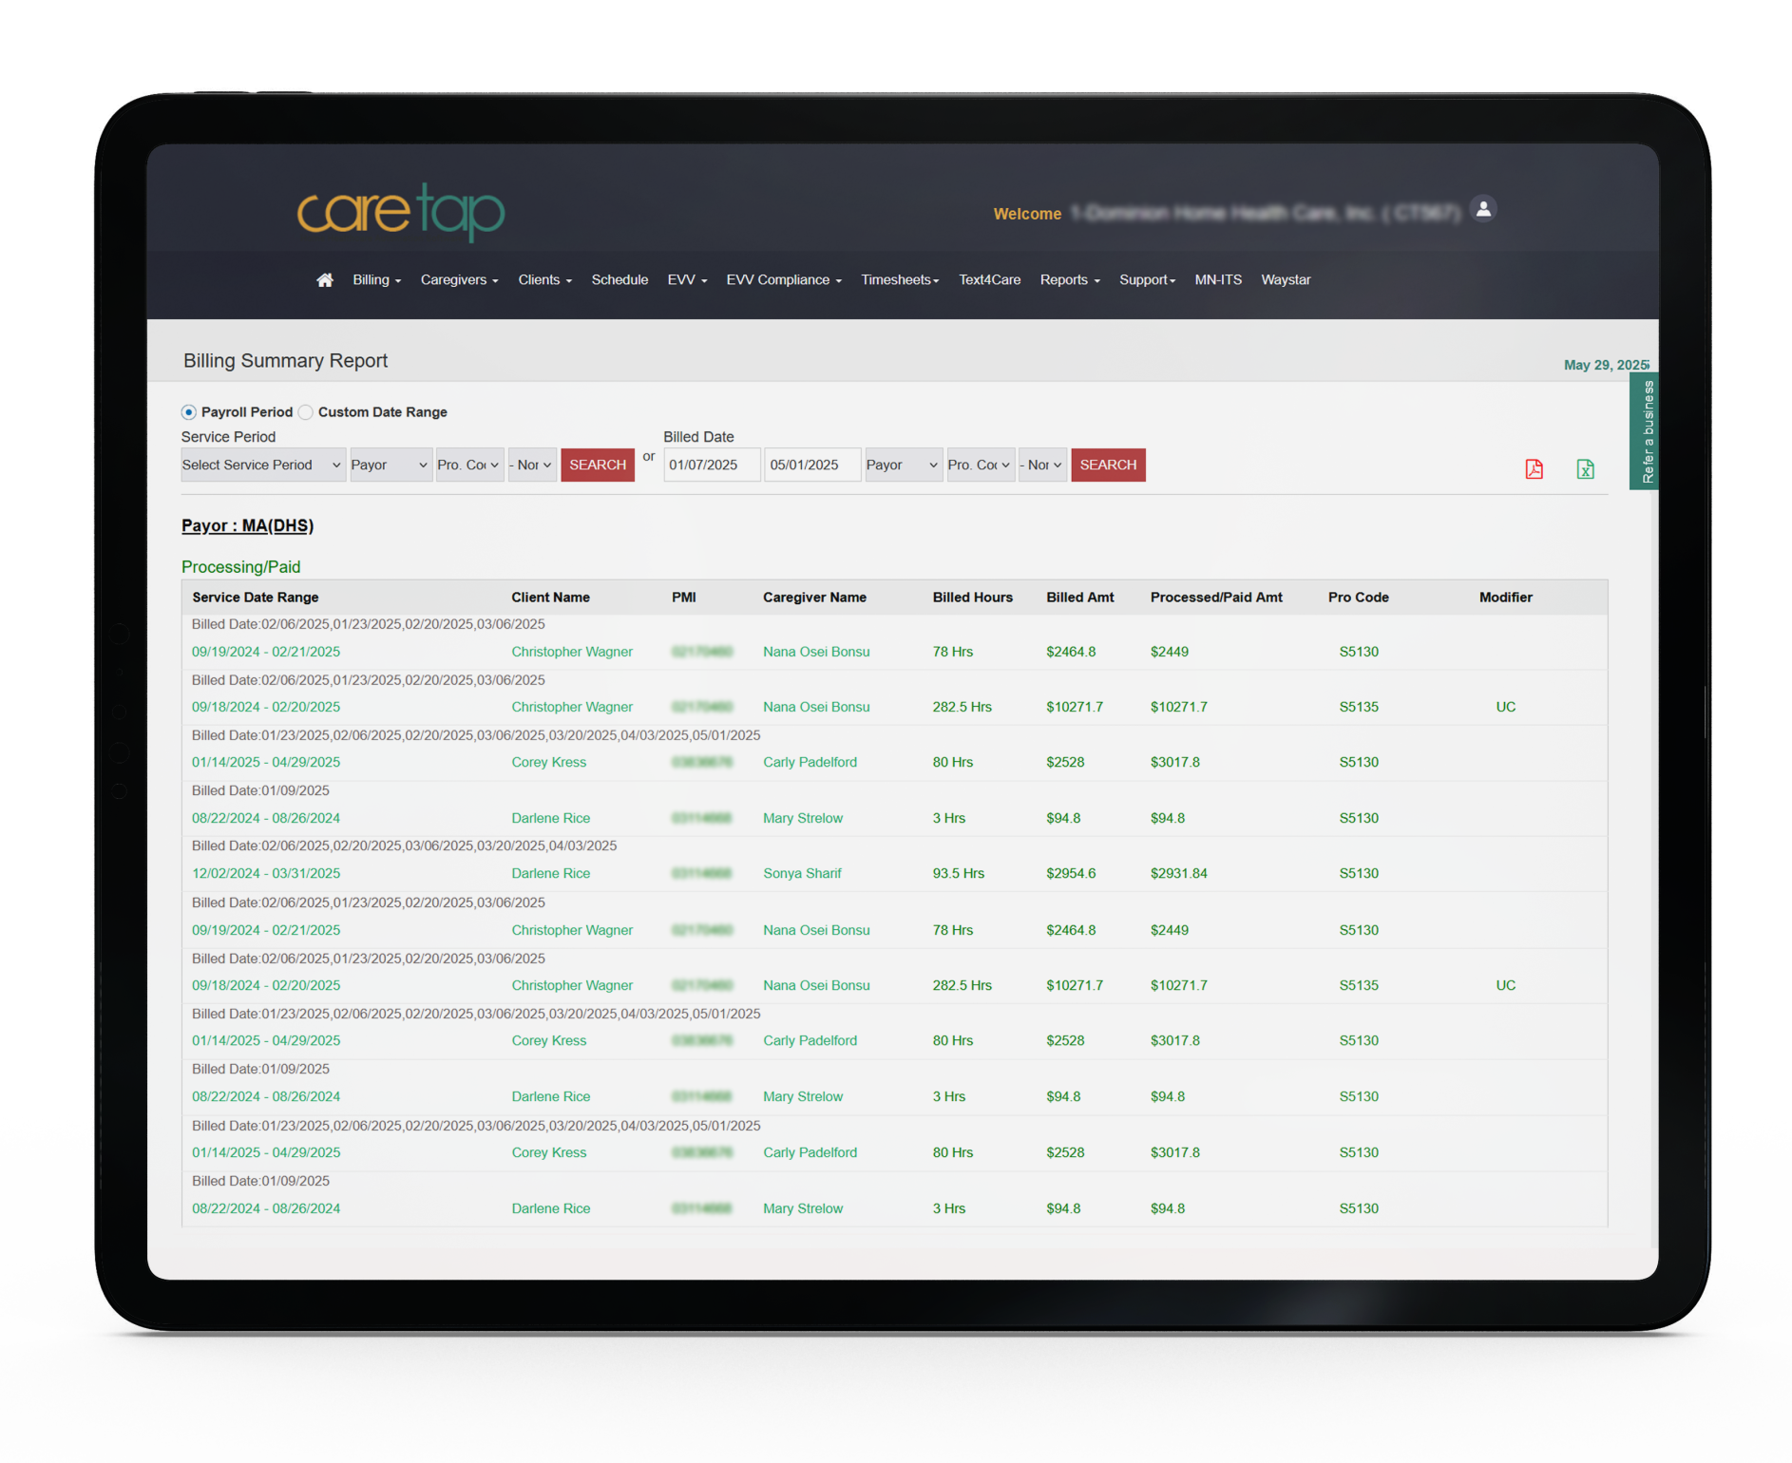The image size is (1792, 1463).
Task: Expand the Pro Code dropdown next to Payor
Action: tap(468, 465)
